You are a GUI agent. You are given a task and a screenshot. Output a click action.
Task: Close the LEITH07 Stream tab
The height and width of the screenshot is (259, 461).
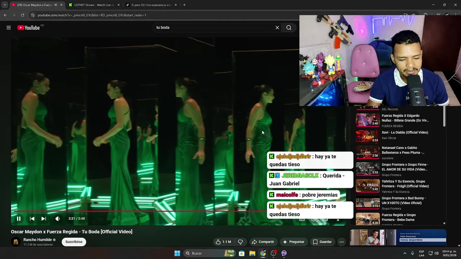119,5
